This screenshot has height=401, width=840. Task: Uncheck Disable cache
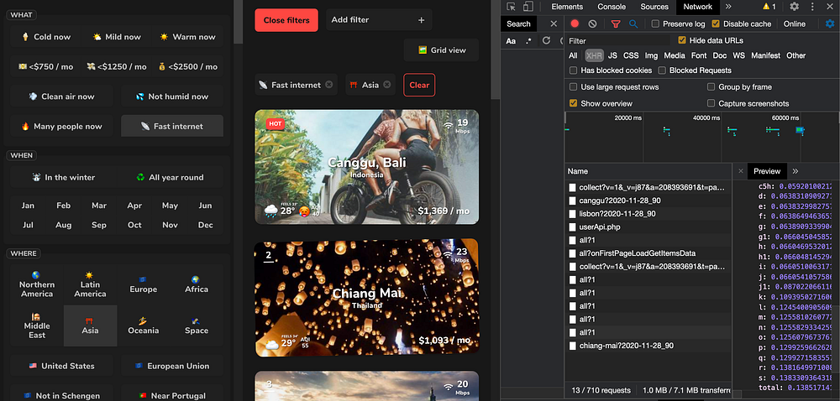(x=716, y=23)
